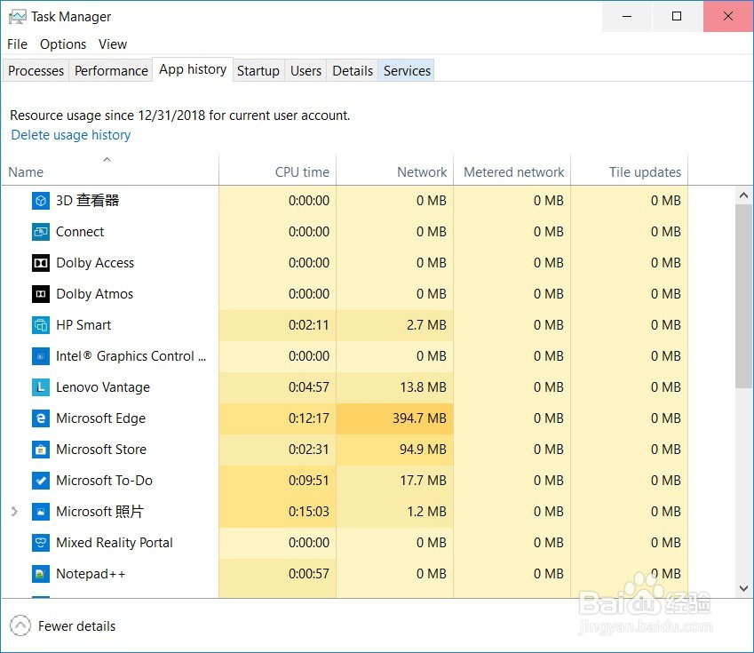This screenshot has width=754, height=653.
Task: Sort by Network column header
Action: 395,170
